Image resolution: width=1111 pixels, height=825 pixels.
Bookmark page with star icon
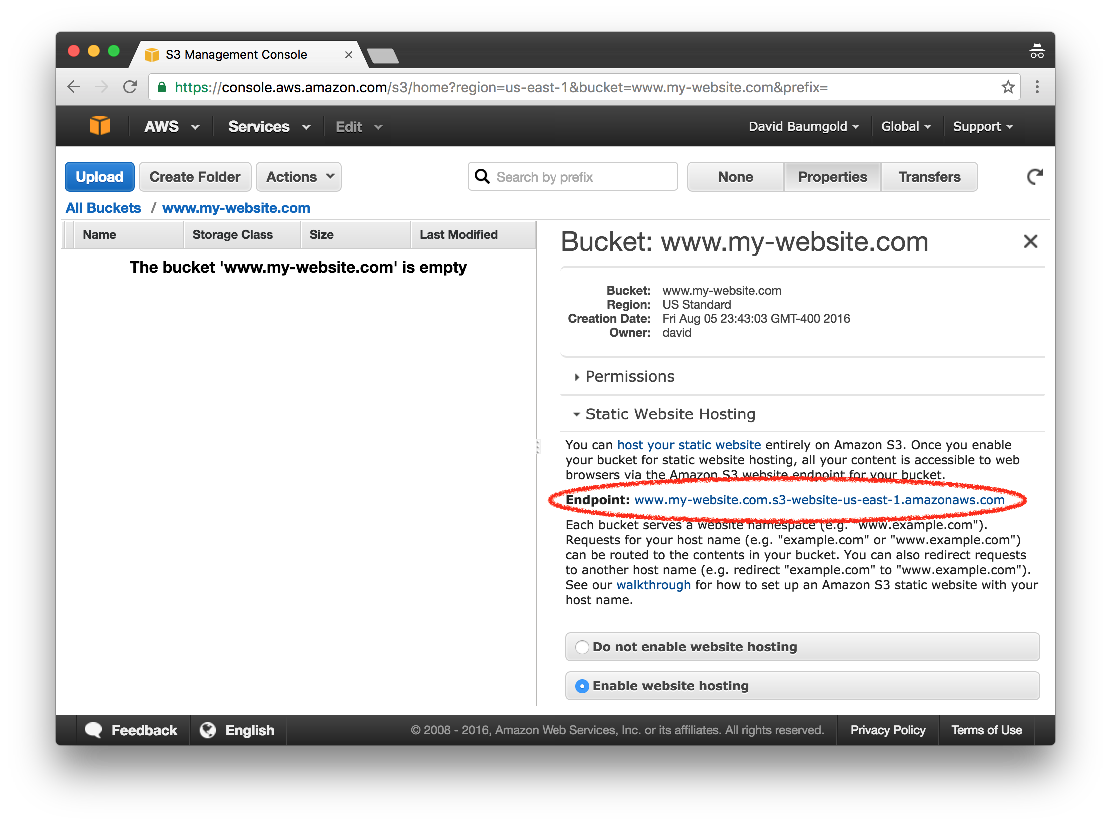click(1008, 87)
